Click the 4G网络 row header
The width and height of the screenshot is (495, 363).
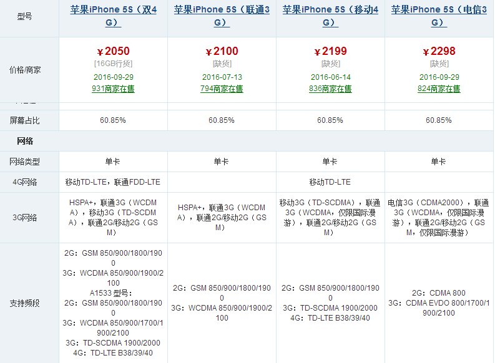[24, 182]
